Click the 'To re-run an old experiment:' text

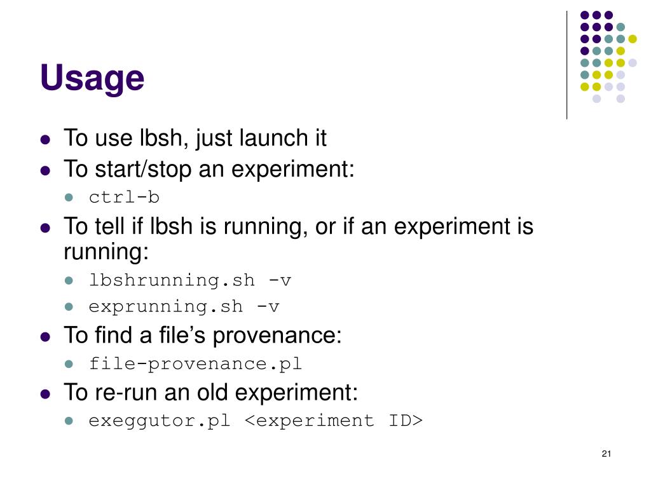[211, 392]
